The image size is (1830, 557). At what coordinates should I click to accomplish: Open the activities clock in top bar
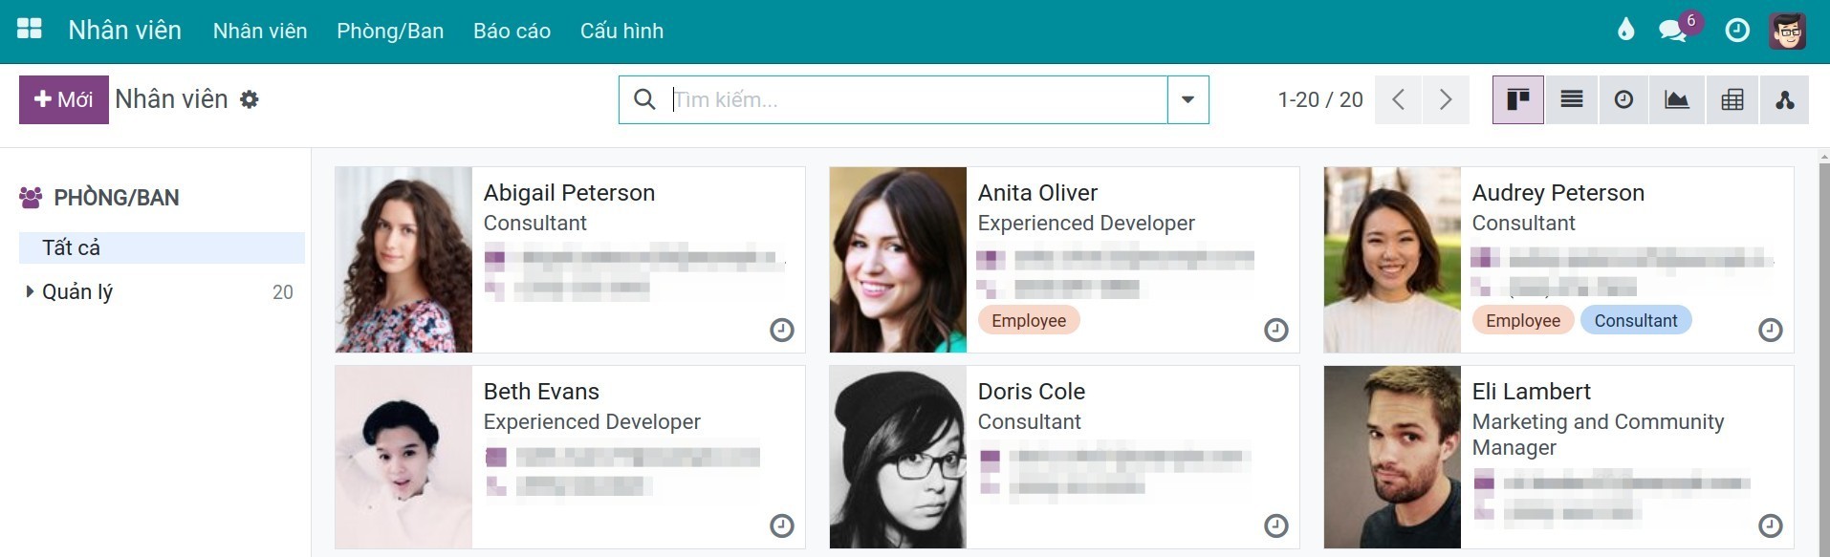coord(1737,31)
